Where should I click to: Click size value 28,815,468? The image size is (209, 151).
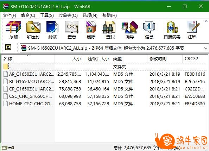tap(70, 82)
